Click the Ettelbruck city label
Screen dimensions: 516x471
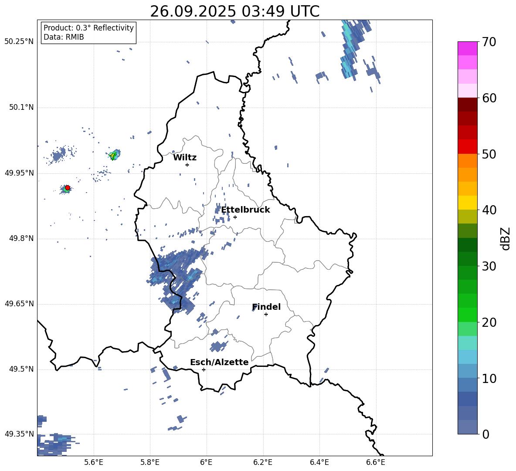tap(245, 210)
